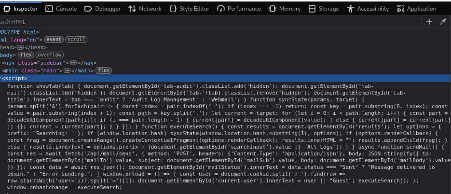Click the Debugger tag icon

pos(88,9)
